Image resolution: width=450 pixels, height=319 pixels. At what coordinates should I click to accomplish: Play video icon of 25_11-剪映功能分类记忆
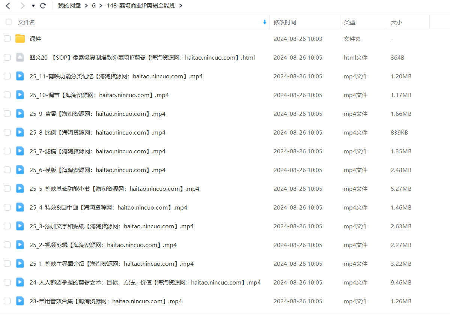coord(20,76)
